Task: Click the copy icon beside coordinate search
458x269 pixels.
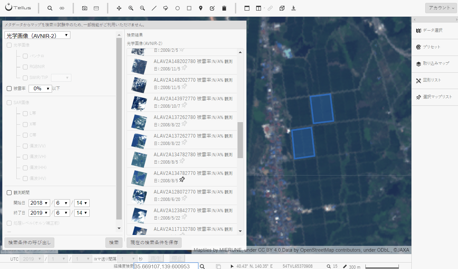Action: click(x=219, y=266)
